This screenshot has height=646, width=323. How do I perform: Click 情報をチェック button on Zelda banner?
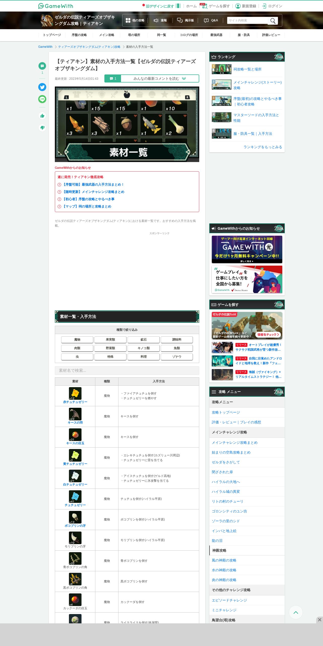[x=268, y=335]
